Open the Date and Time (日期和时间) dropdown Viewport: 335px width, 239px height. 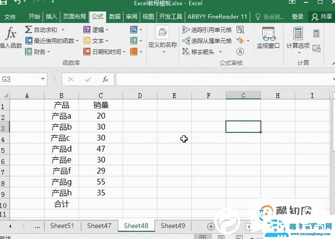point(124,52)
